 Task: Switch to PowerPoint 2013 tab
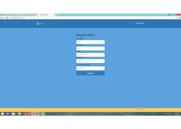coord(28,15)
